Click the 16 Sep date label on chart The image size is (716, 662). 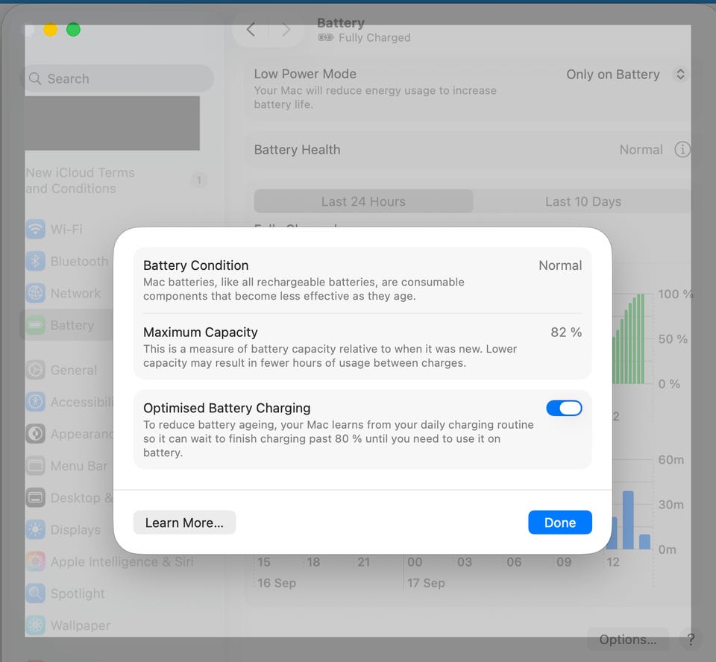coord(277,583)
